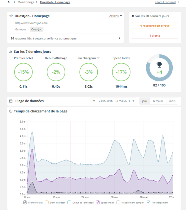
Task: Click the trophy icon in score donut
Action: pyautogui.click(x=159, y=65)
